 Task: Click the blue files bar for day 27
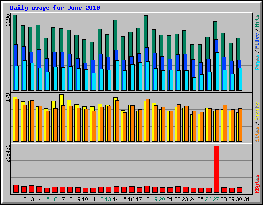pyautogui.click(x=216, y=46)
